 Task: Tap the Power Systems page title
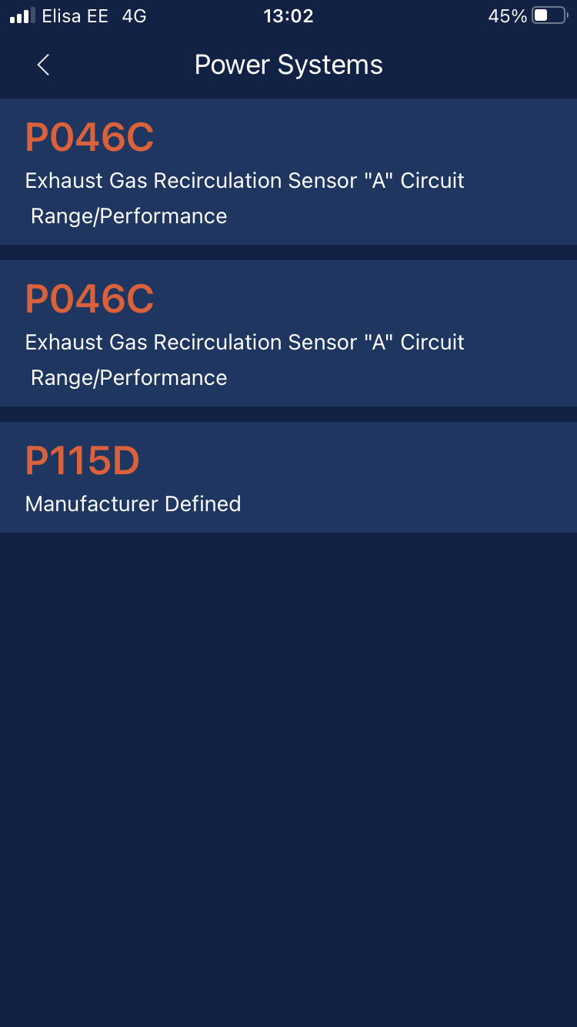[x=288, y=65]
